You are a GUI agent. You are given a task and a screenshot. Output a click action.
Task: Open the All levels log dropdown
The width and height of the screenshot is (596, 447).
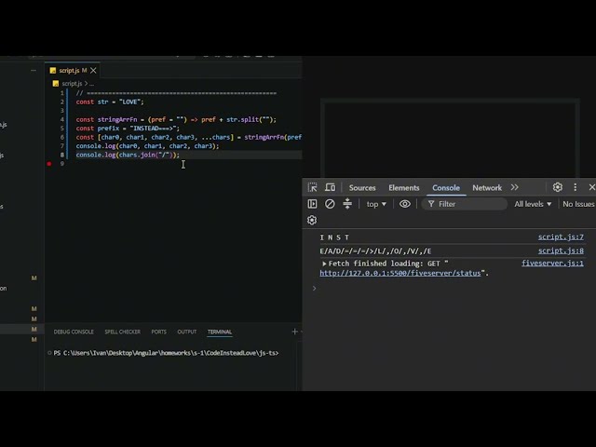533,204
